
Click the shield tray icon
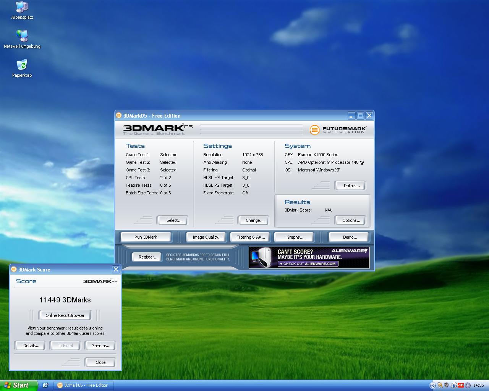[x=454, y=385]
